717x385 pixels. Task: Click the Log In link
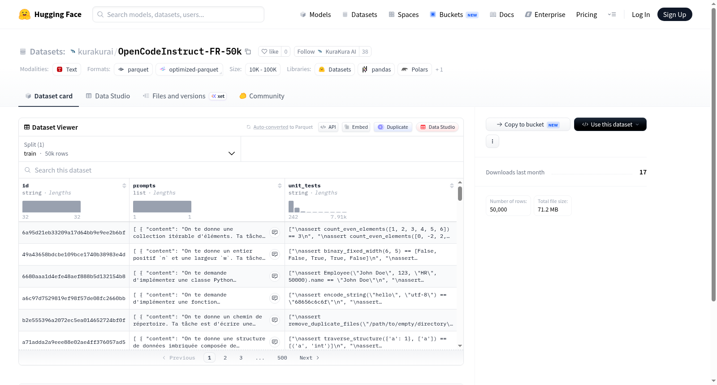pos(641,14)
